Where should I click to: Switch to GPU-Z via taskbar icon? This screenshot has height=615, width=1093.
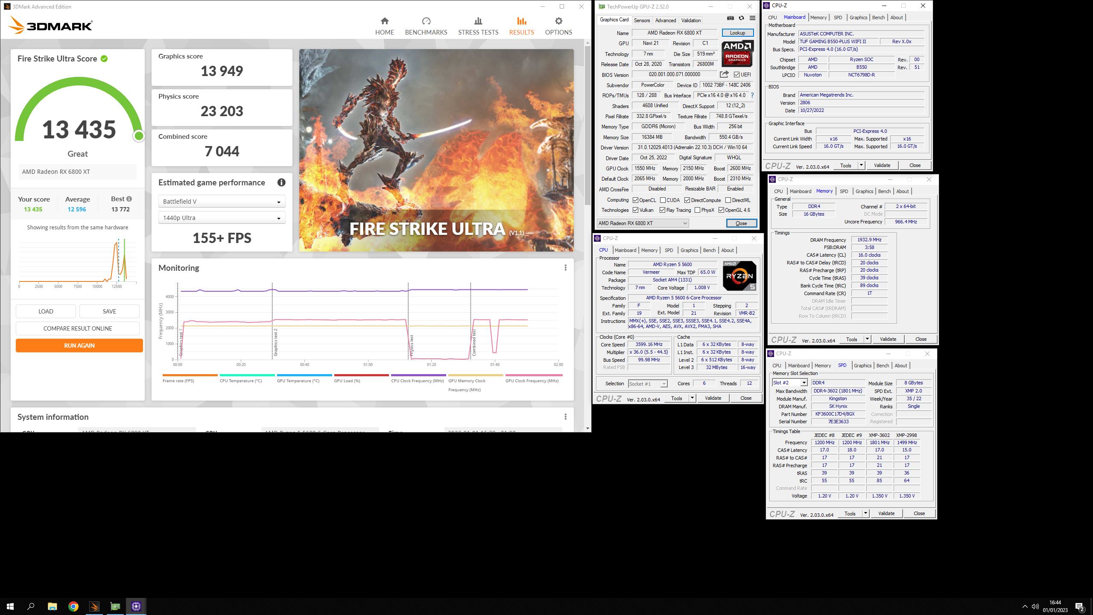[115, 606]
